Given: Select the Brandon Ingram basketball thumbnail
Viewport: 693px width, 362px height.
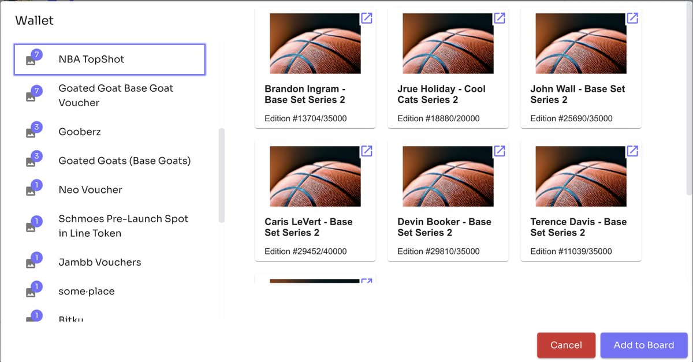Looking at the screenshot, I should (315, 43).
